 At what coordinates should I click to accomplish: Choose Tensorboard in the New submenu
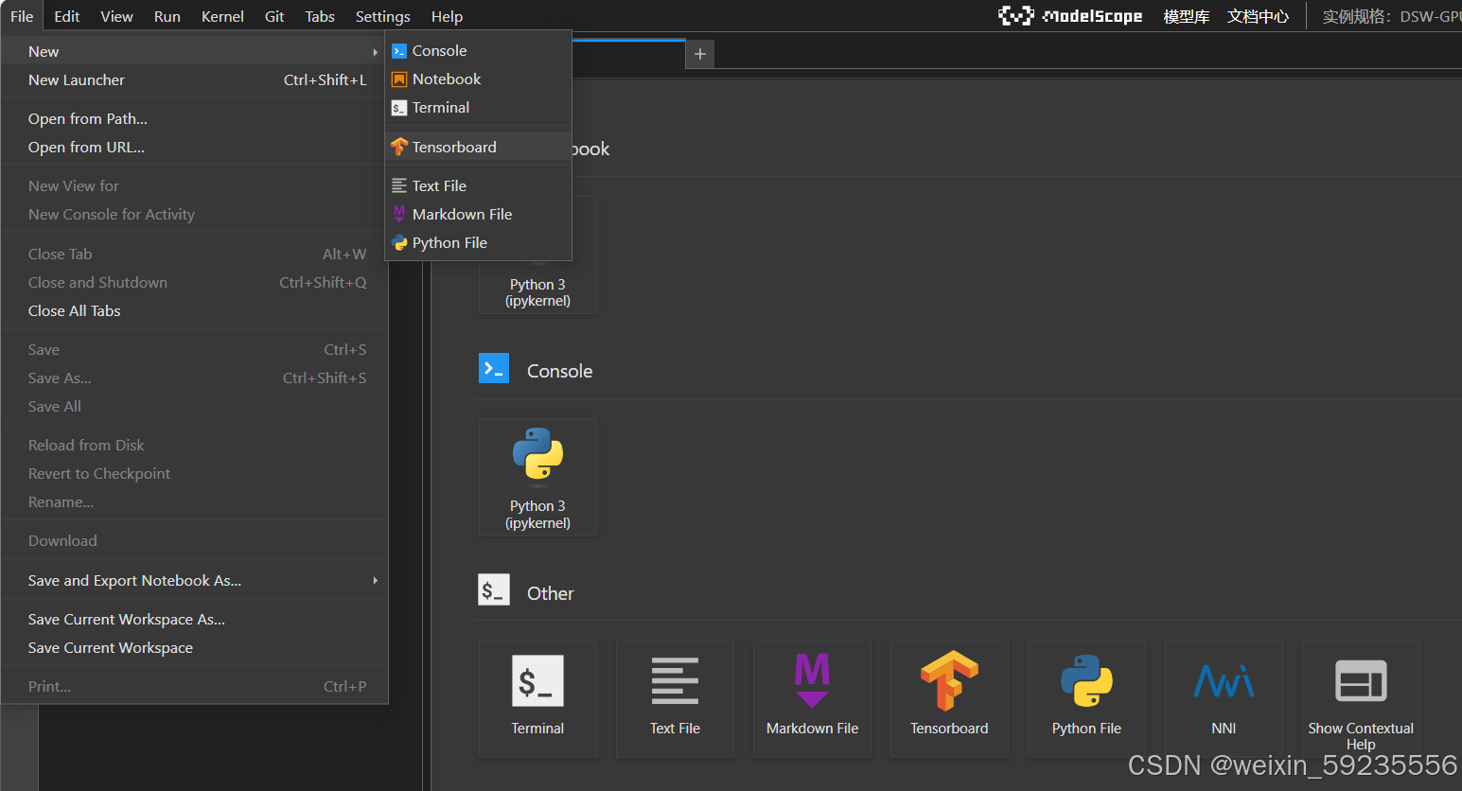tap(454, 147)
